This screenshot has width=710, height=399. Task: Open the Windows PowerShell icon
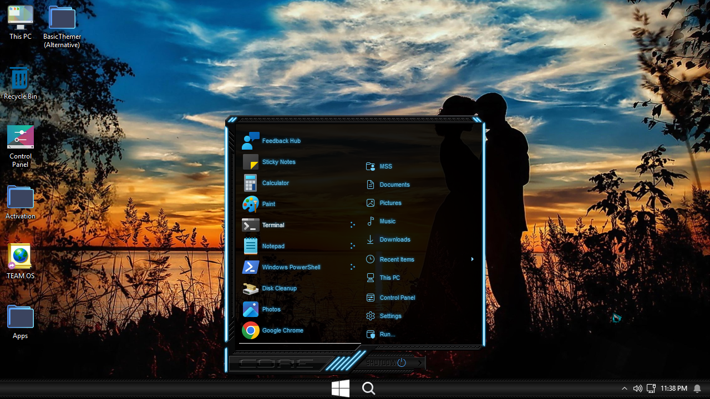coord(251,267)
